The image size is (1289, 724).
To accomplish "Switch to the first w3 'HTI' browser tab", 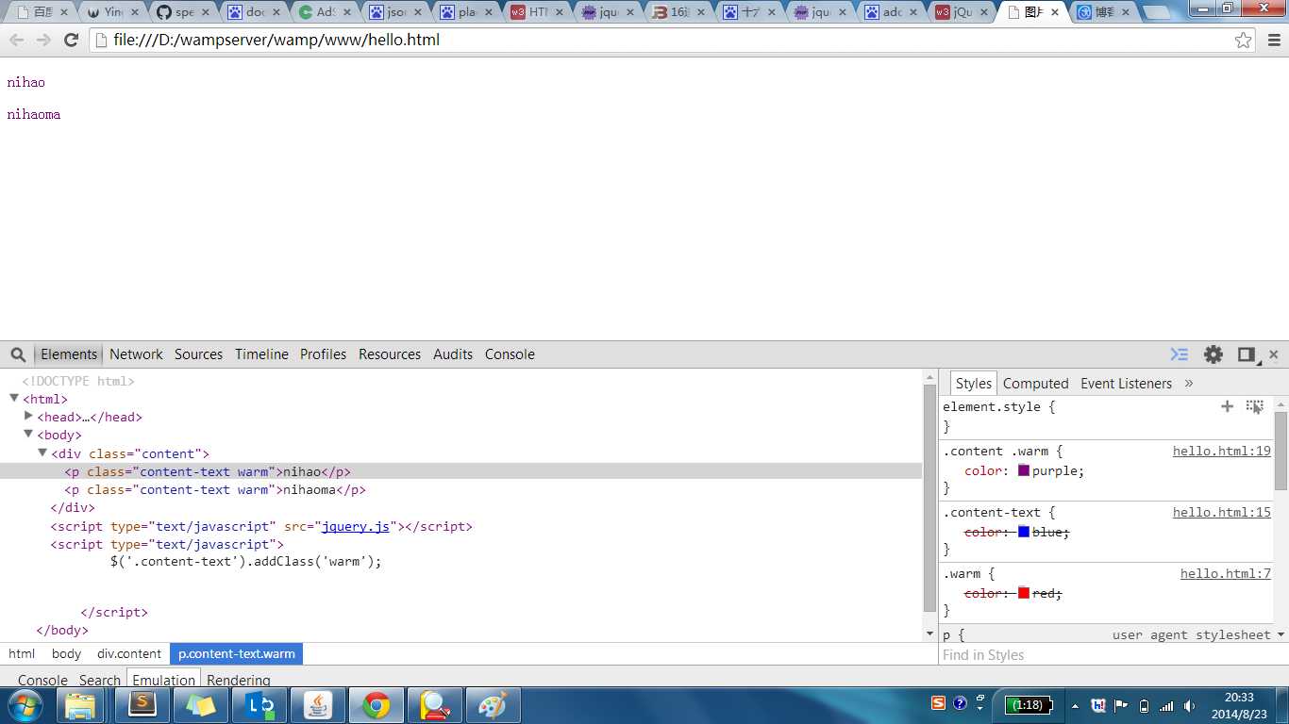I will click(x=538, y=12).
